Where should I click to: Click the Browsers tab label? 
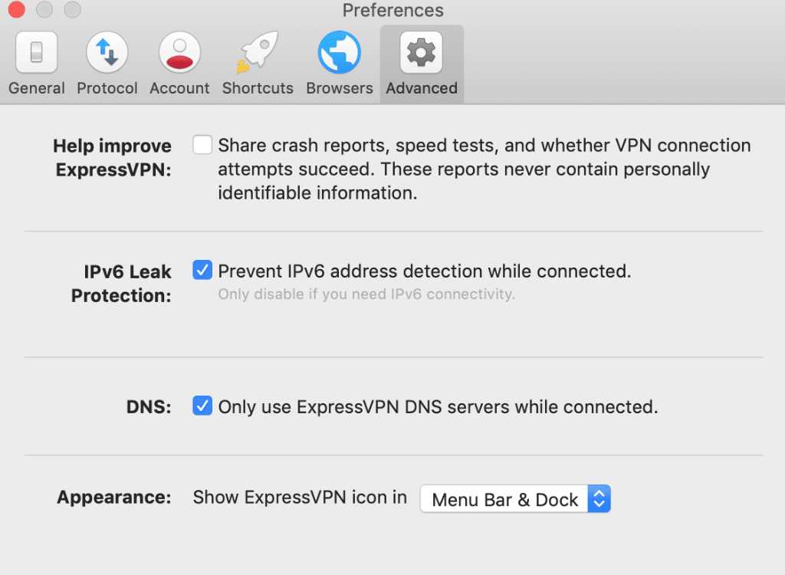pyautogui.click(x=340, y=88)
